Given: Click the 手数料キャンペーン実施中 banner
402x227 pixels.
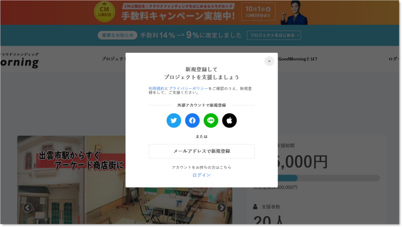Looking at the screenshot, I should (178, 16).
